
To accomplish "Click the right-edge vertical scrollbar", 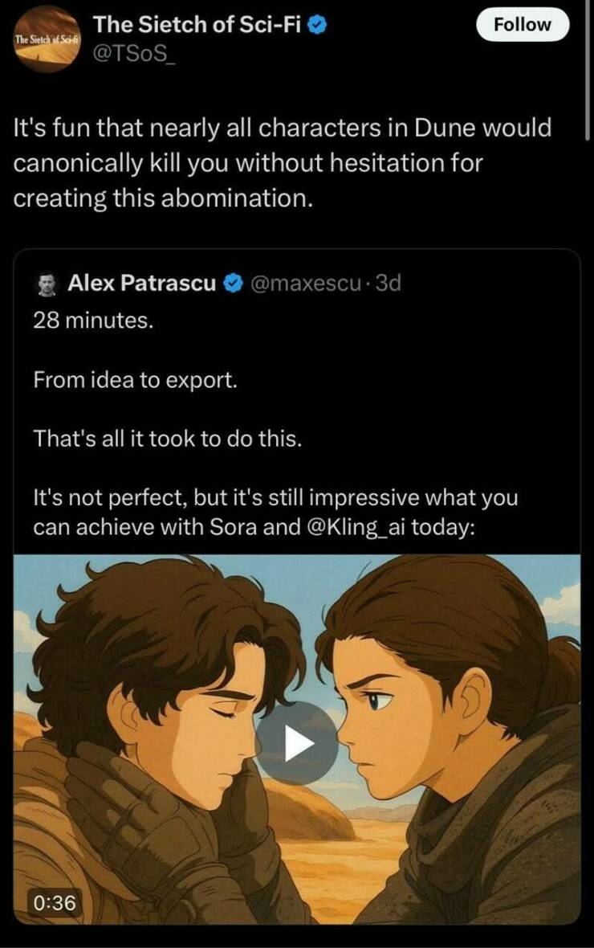I will (x=588, y=72).
